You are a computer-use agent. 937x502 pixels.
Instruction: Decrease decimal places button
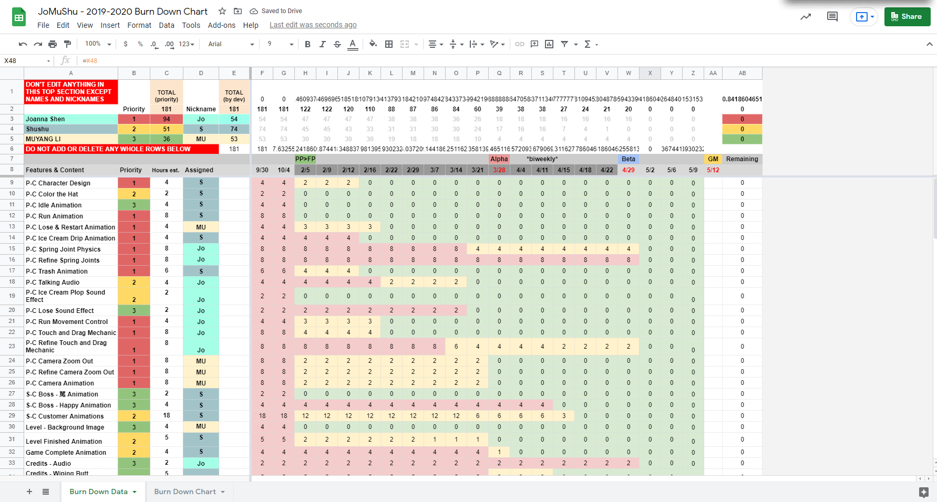pyautogui.click(x=154, y=44)
